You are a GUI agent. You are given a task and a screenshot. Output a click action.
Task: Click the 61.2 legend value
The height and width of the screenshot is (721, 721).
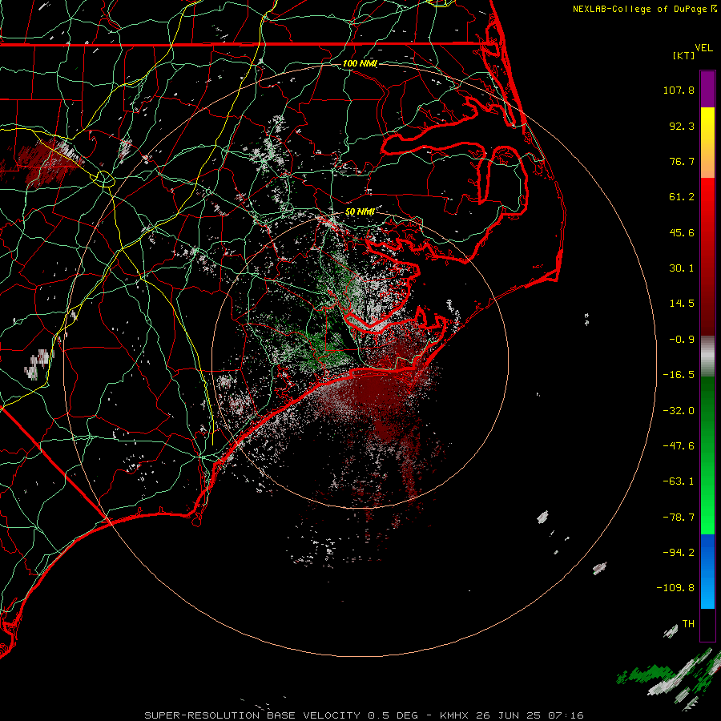tap(682, 197)
